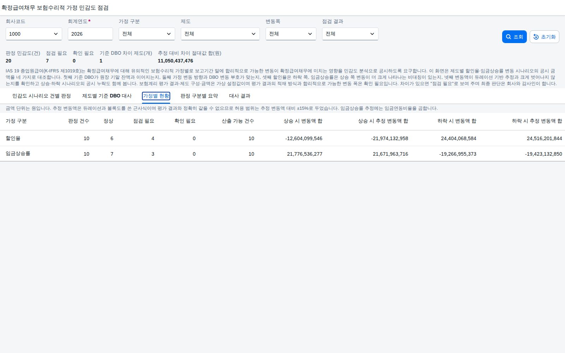Screen dimensions: 565x353
Task: Click the 조회 search button
Action: click(514, 37)
